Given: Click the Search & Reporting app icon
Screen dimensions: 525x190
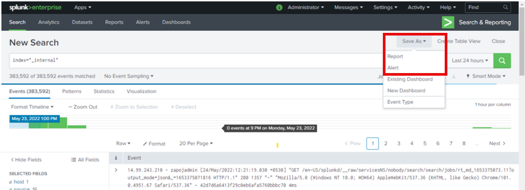Looking at the screenshot, I should (x=448, y=22).
